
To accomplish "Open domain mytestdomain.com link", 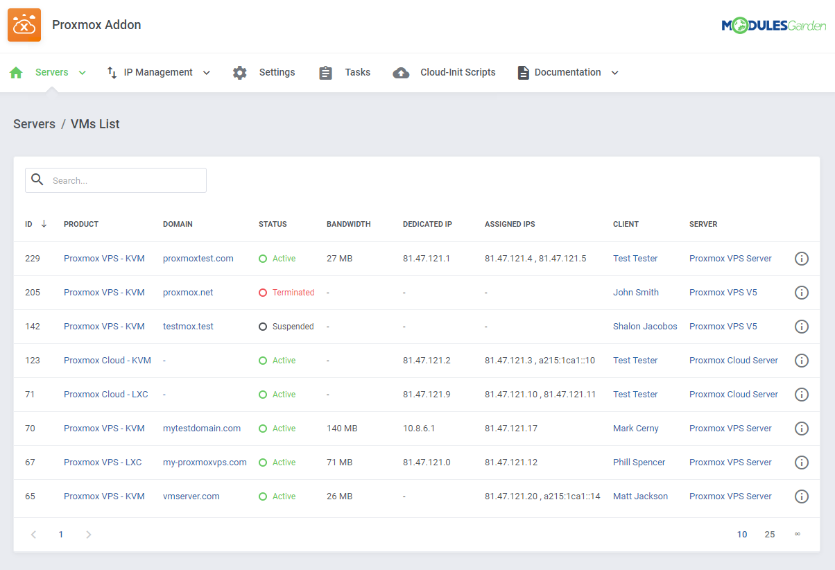I will click(x=202, y=429).
